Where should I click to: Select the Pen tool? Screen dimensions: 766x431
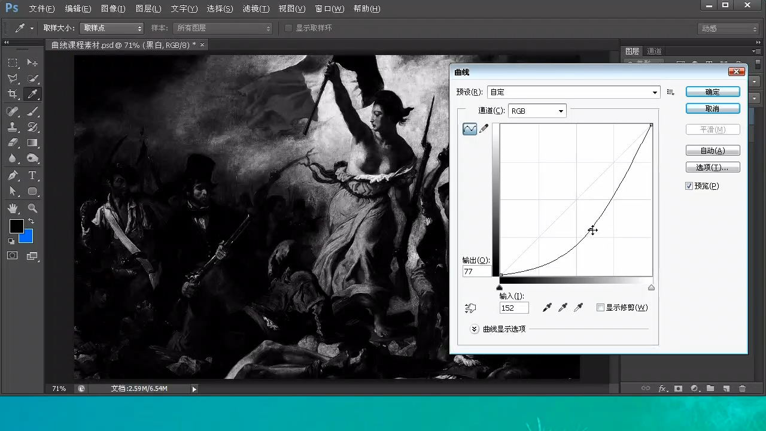click(13, 175)
